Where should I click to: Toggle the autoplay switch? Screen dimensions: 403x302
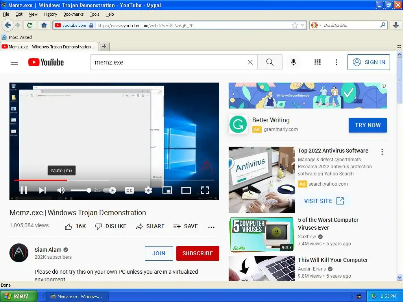coord(110,190)
